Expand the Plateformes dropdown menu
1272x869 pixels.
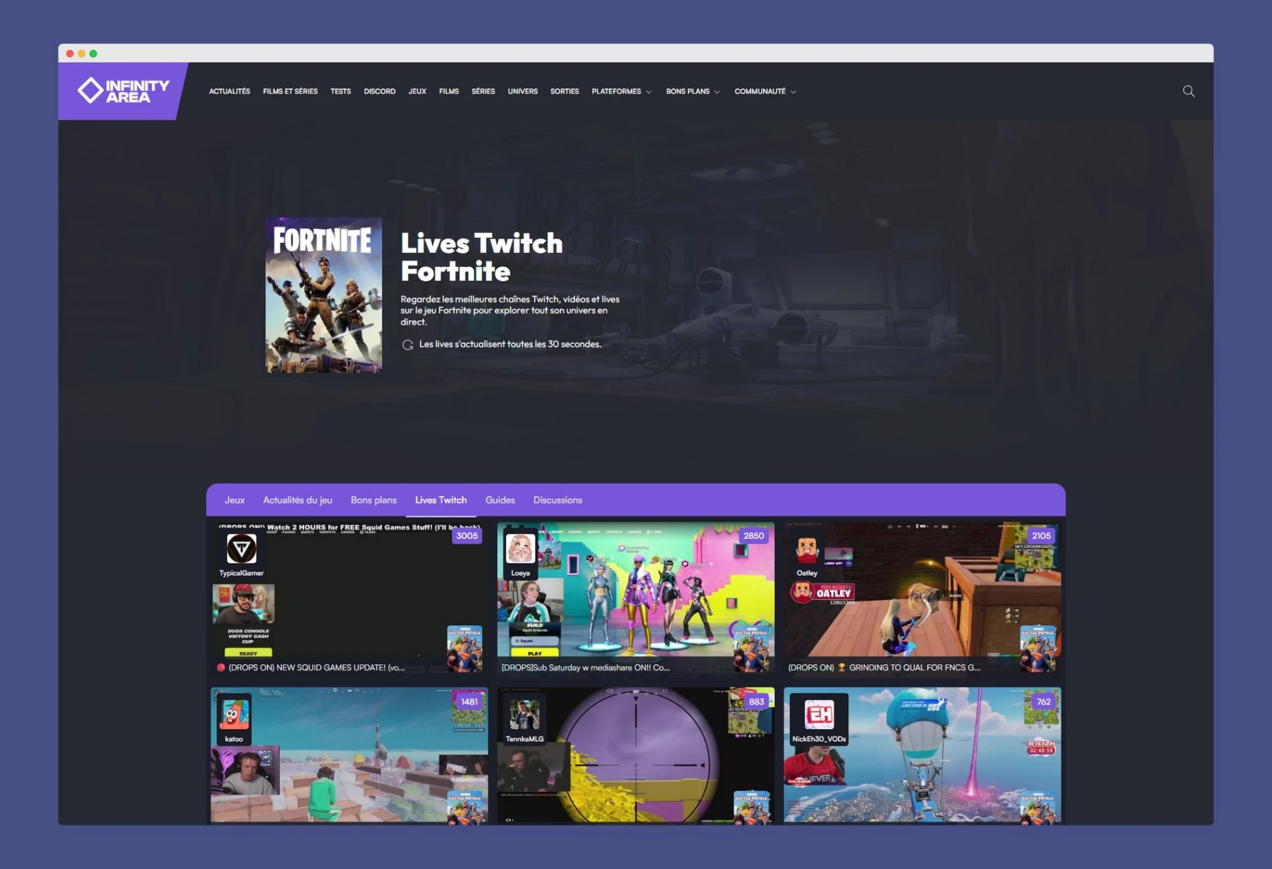coord(621,92)
